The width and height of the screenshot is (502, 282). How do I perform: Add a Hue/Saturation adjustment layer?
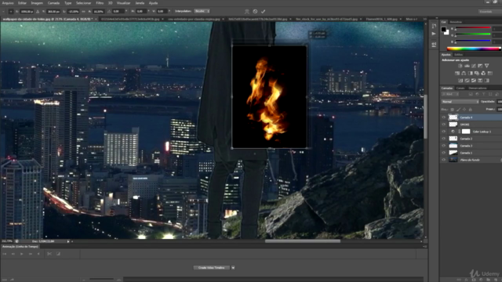point(457,73)
